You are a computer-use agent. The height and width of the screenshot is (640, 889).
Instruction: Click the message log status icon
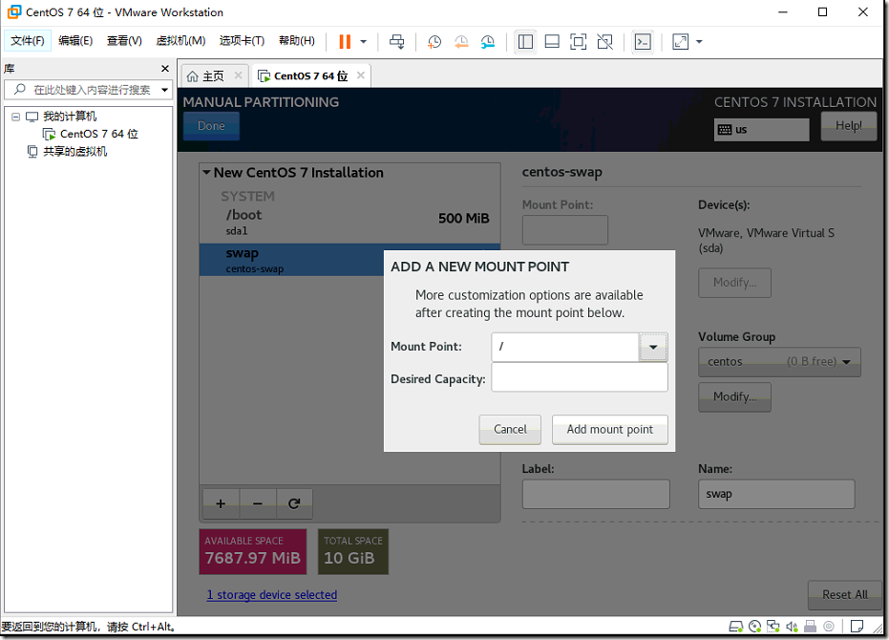(x=857, y=627)
